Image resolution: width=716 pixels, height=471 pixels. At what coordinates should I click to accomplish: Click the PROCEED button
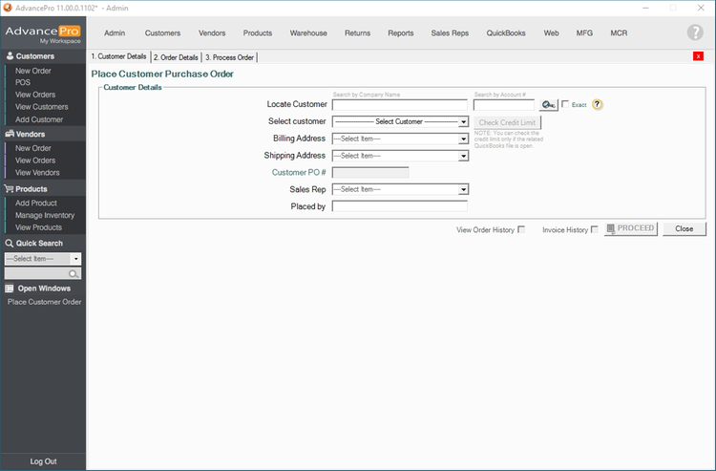[x=631, y=228]
